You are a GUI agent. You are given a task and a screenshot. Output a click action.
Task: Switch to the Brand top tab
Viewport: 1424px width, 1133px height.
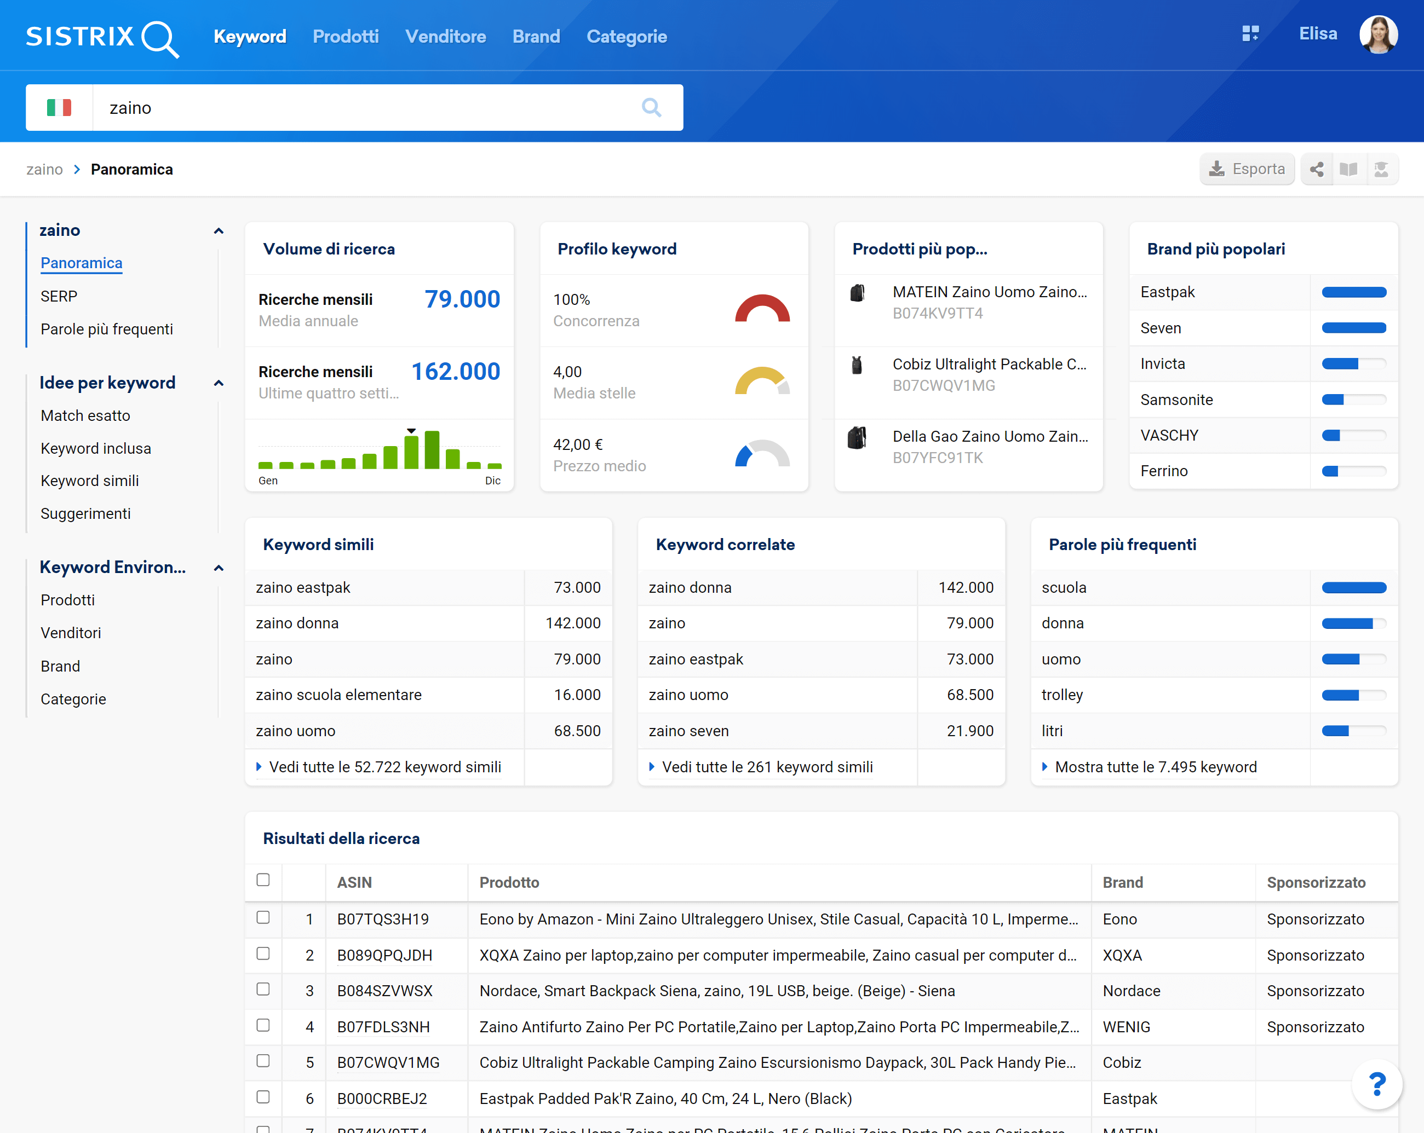point(536,36)
